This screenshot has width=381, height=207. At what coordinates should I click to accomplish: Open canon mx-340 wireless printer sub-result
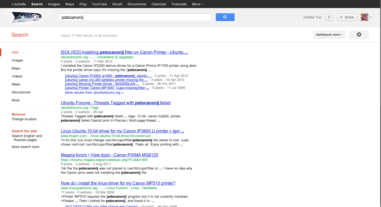(106, 80)
